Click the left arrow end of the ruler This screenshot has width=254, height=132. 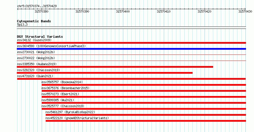point(18,9)
